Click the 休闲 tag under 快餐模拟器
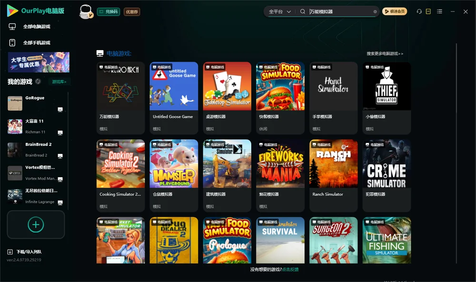 coord(263,129)
